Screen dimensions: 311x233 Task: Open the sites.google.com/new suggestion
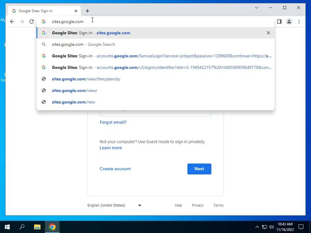tap(156, 102)
